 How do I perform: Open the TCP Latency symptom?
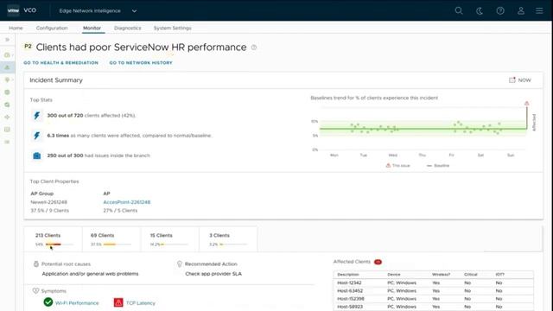point(140,303)
